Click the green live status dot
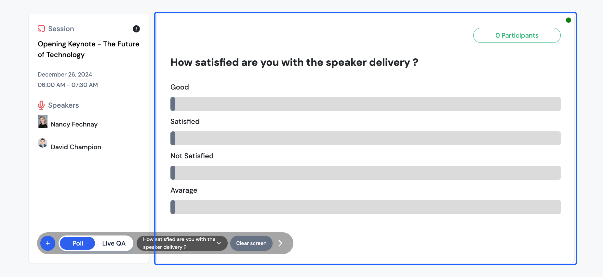The height and width of the screenshot is (277, 603). point(569,20)
